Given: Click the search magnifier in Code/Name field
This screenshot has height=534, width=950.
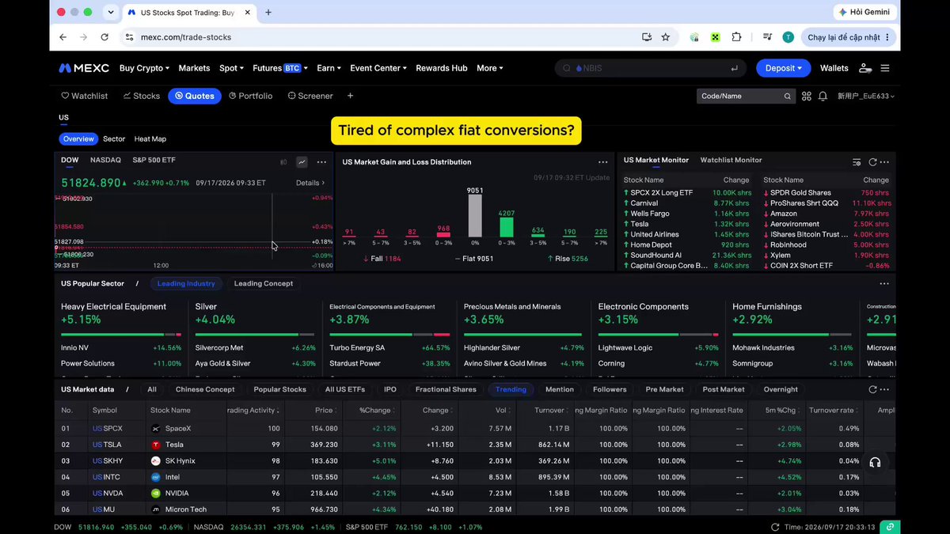Looking at the screenshot, I should pos(787,96).
